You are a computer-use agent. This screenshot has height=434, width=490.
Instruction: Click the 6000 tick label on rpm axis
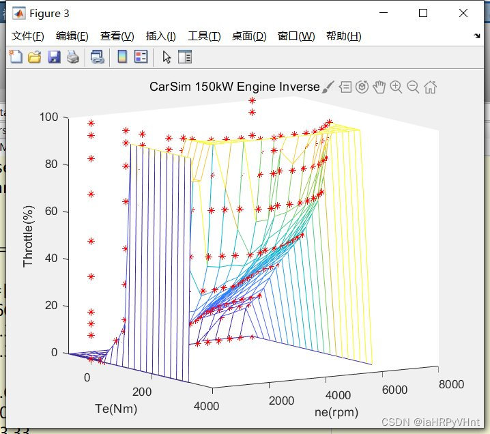point(394,390)
